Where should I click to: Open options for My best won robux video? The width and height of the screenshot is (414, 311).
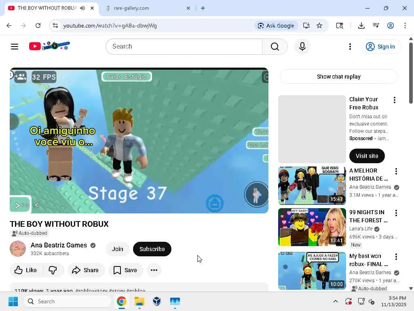(x=396, y=256)
